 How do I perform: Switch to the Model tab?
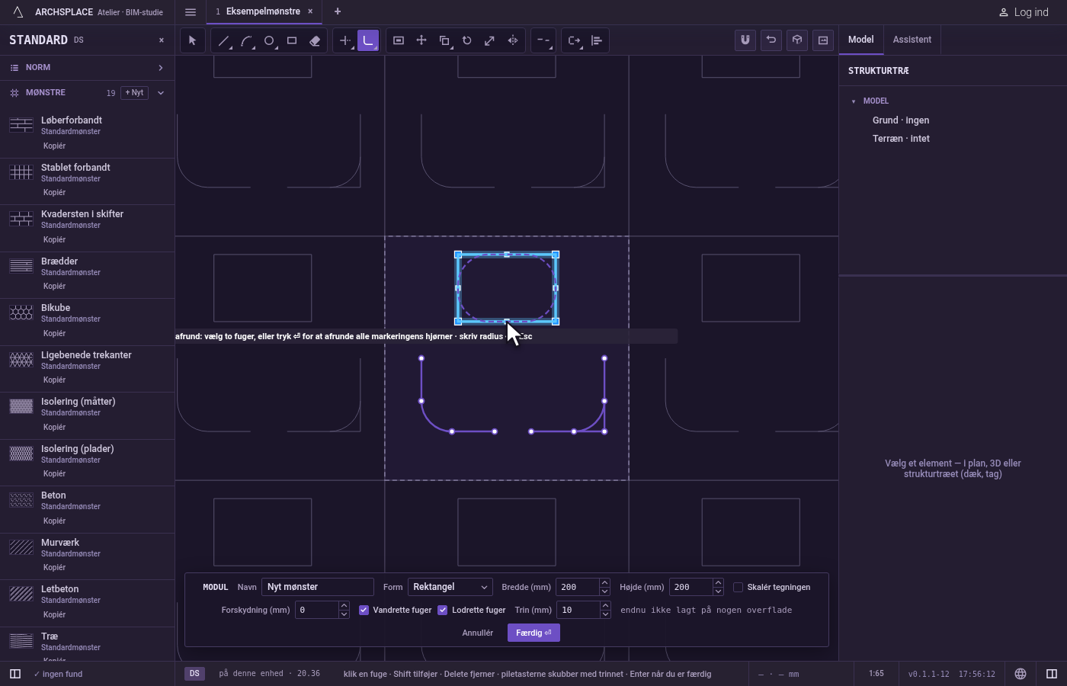coord(861,40)
